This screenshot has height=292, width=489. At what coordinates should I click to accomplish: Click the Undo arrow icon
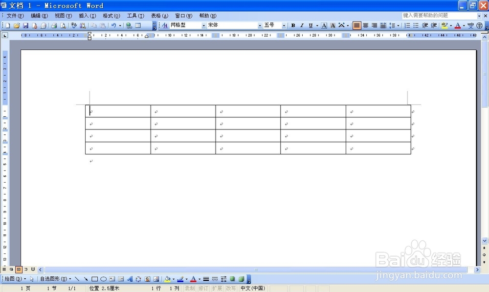click(114, 25)
